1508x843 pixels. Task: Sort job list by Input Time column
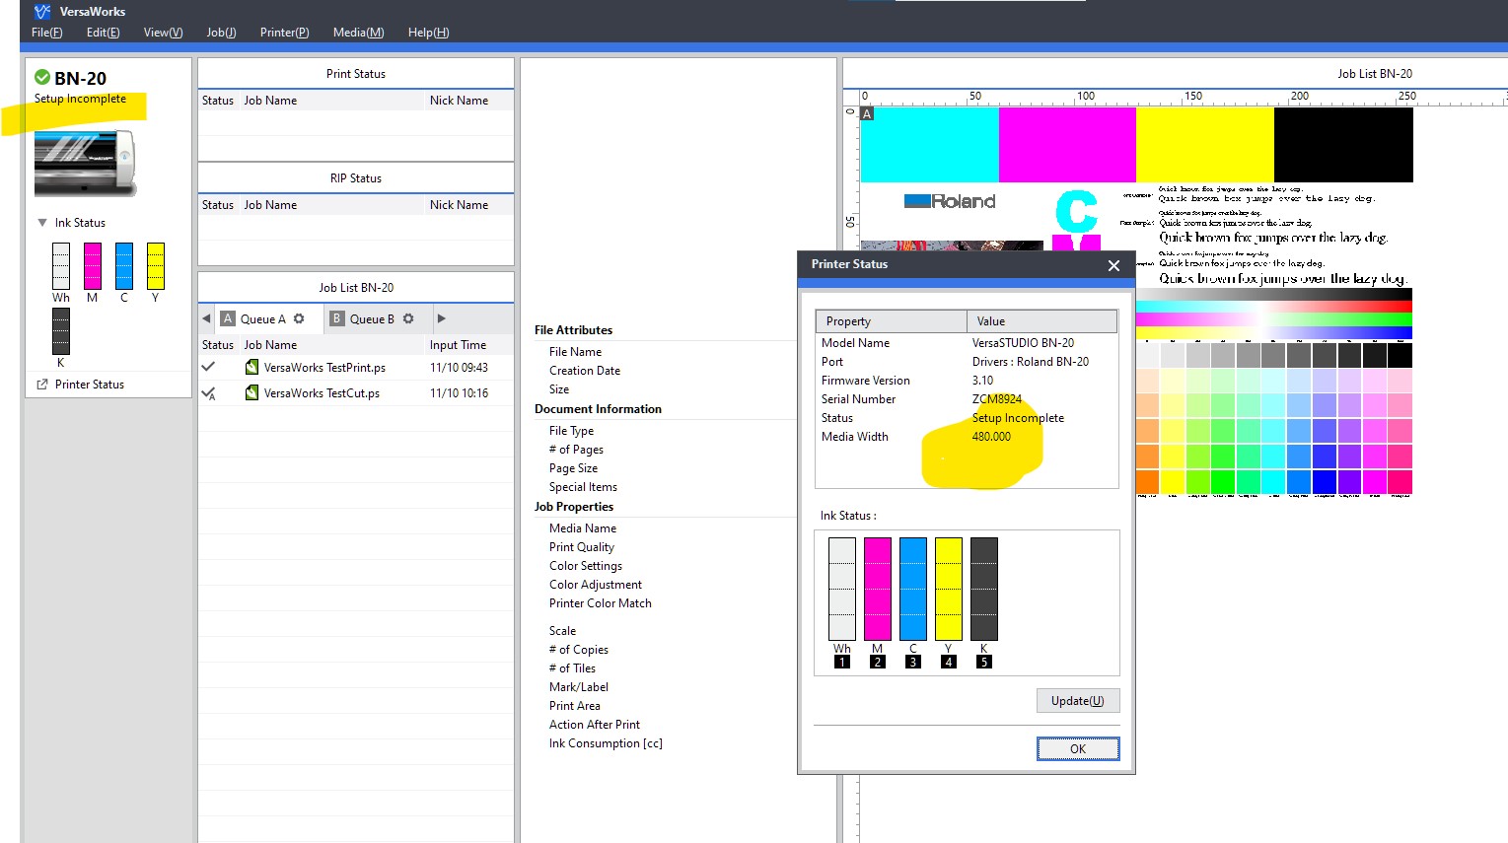point(458,345)
